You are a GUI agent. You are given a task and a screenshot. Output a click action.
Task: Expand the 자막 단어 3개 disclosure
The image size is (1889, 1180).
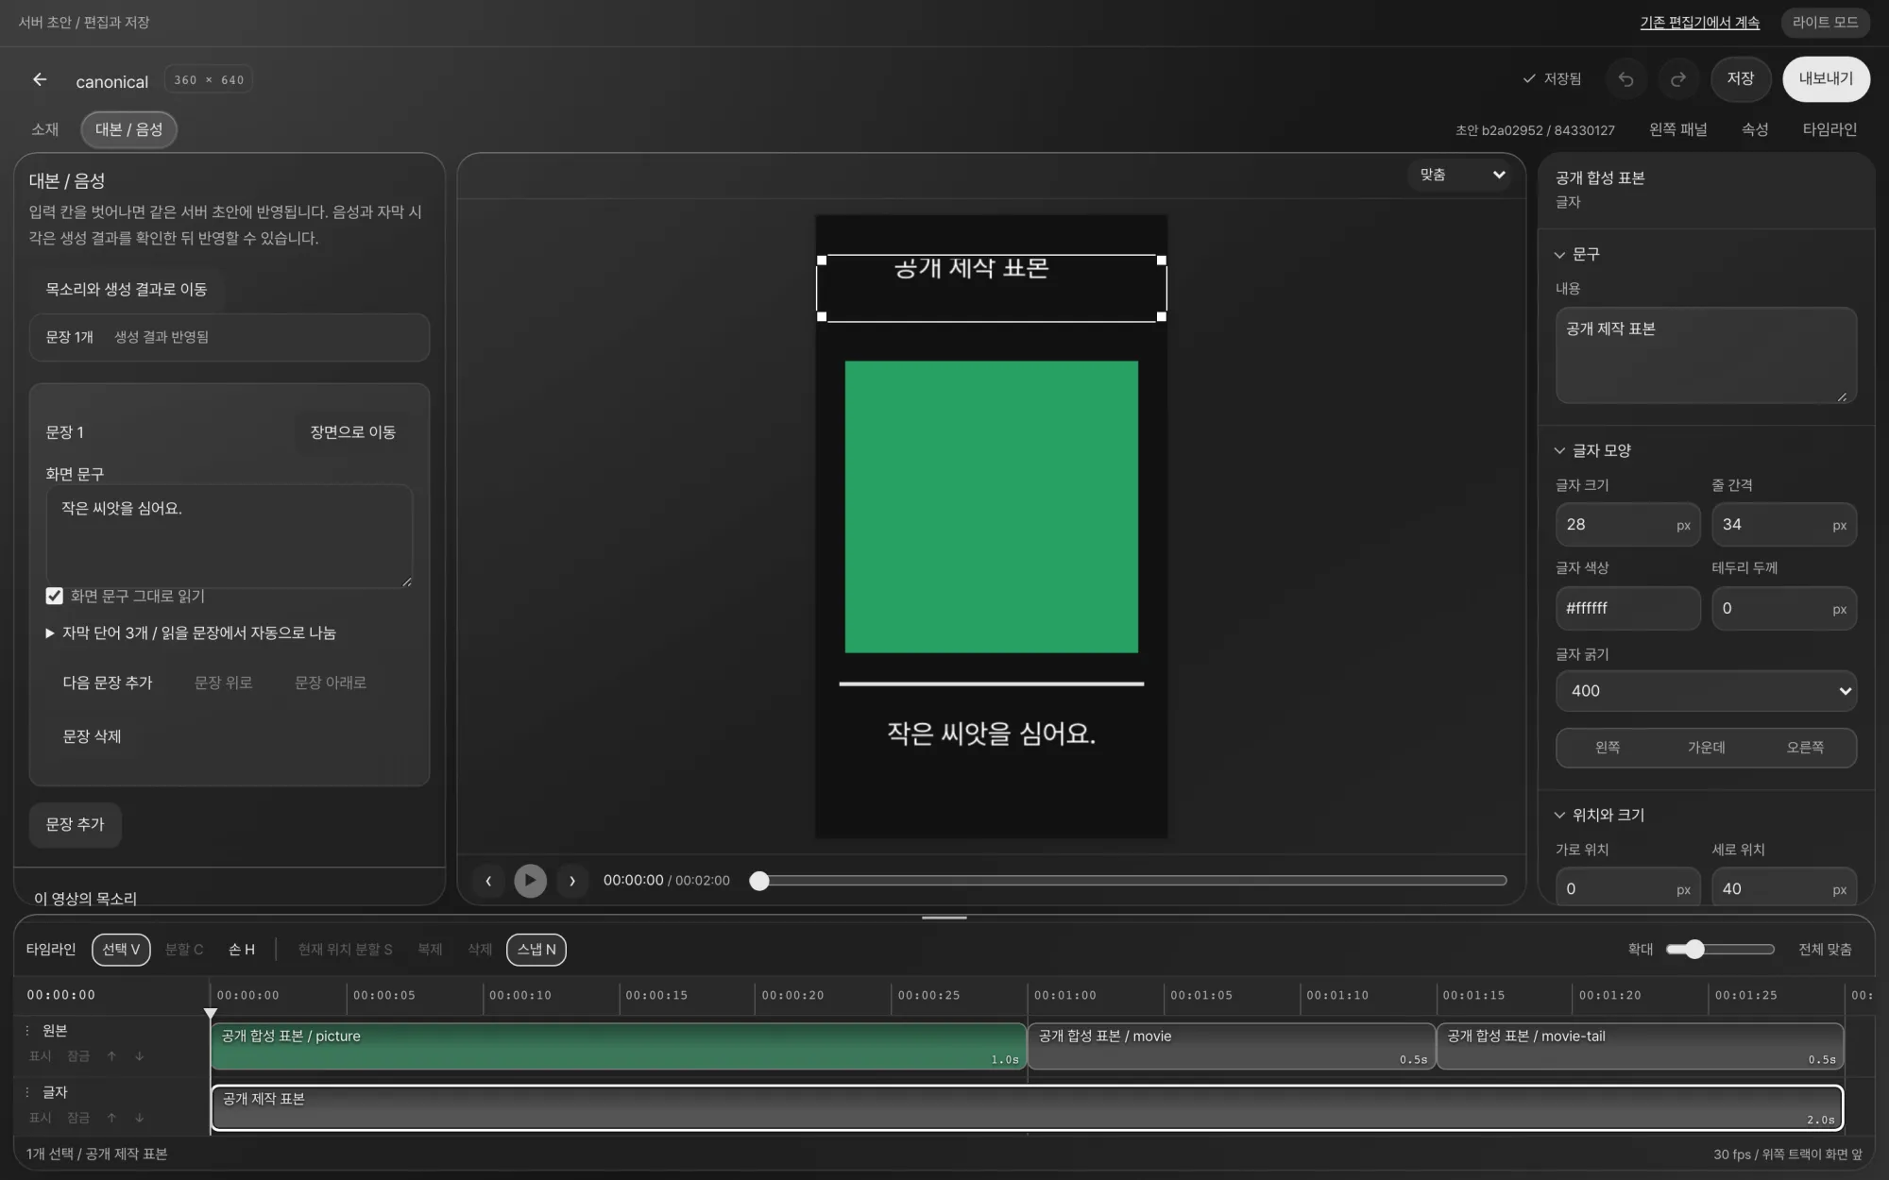[191, 633]
